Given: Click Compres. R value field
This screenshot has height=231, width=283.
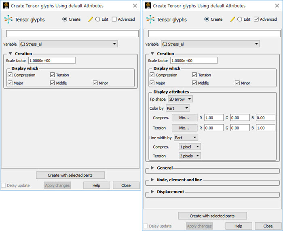Looking at the screenshot, I should pos(214,118).
